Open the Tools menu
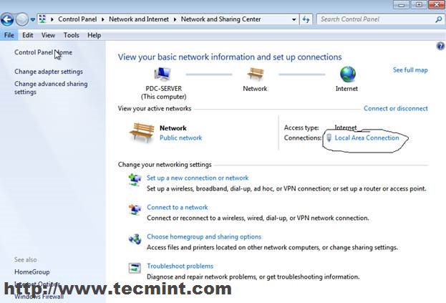The width and height of the screenshot is (446, 303). (71, 35)
